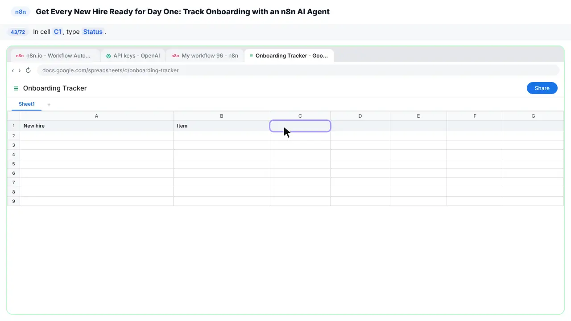This screenshot has height=321, width=571.
Task: Select column B header
Action: point(222,116)
